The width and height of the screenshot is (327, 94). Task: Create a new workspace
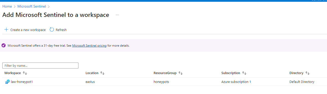click(28, 30)
